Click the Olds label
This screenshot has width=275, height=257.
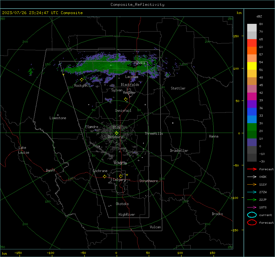[116, 127]
